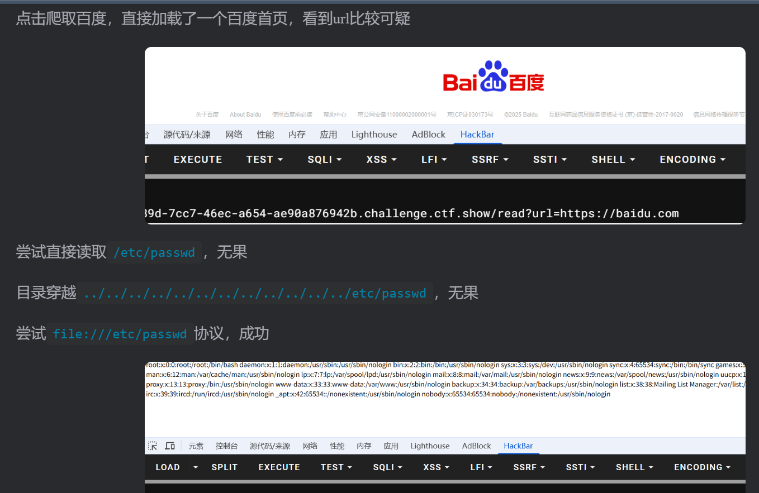This screenshot has width=759, height=493.
Task: Open ENCODING dropdown in the passwd screenshot HackBar
Action: [703, 467]
